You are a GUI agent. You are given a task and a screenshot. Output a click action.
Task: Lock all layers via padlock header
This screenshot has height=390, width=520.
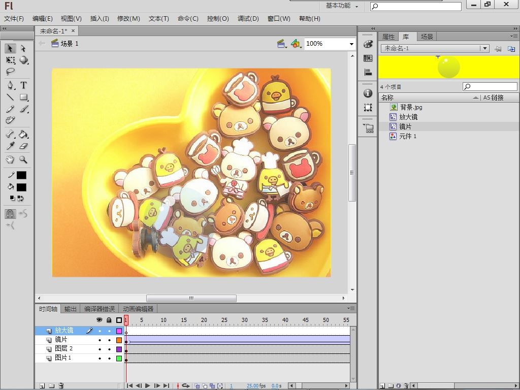point(109,320)
